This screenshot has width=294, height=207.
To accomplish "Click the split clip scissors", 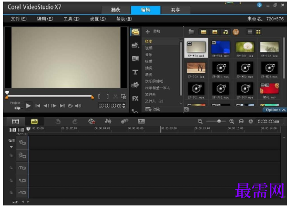I will (x=115, y=96).
